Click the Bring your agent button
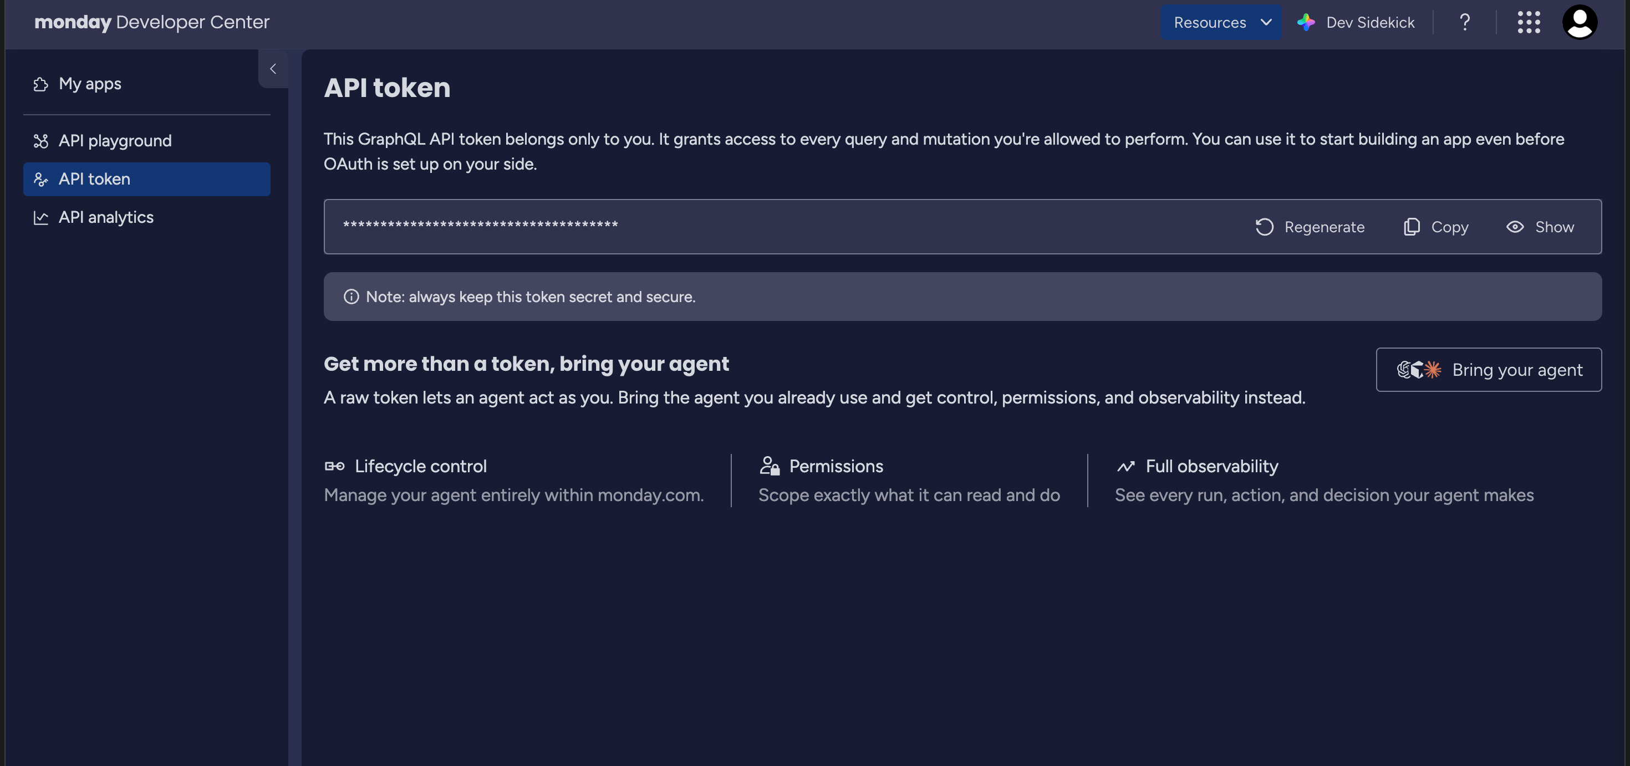Viewport: 1630px width, 766px height. 1489,370
